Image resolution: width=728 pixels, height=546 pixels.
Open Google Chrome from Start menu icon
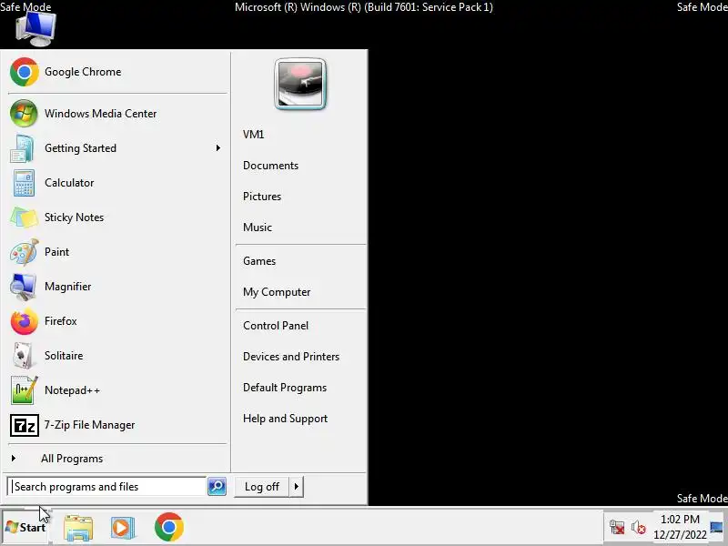(25, 72)
